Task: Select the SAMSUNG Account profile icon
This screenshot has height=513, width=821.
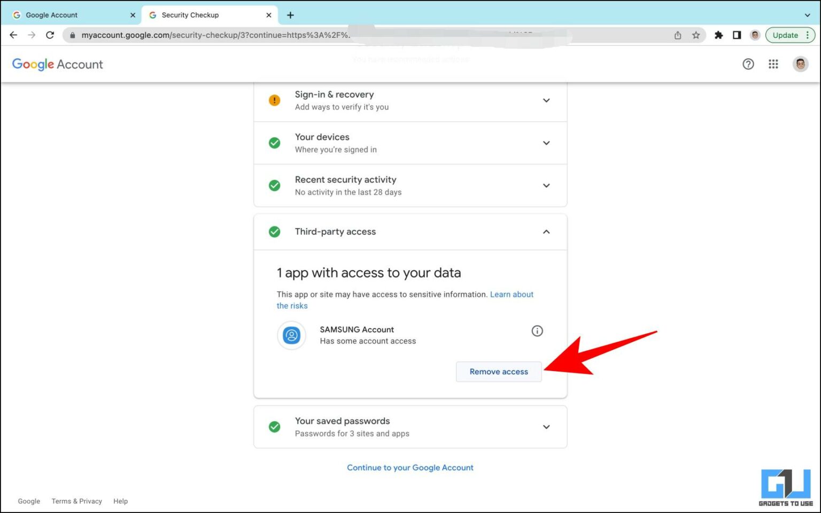Action: click(x=291, y=335)
